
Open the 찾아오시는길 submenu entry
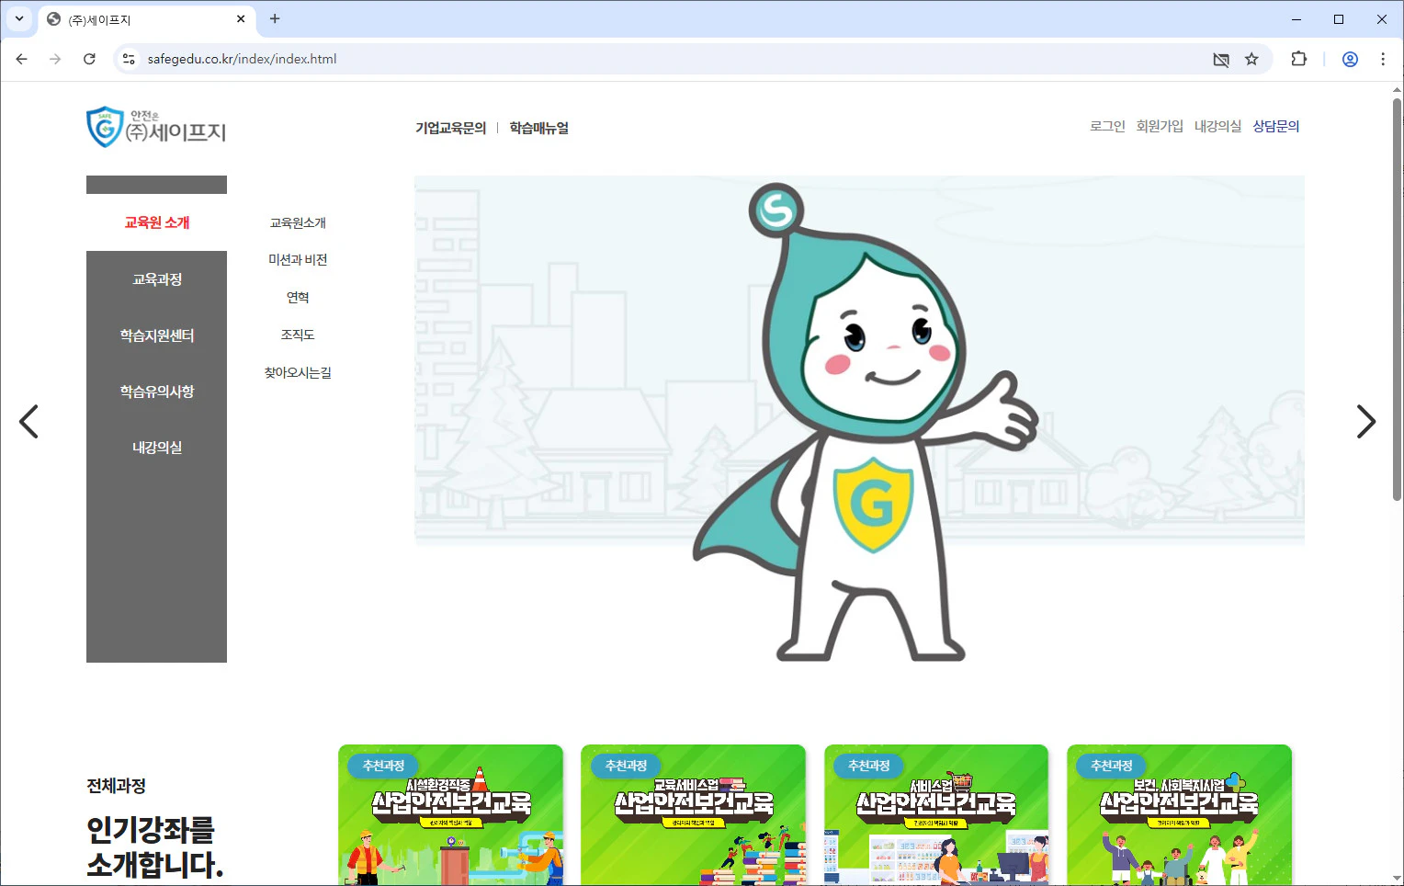click(297, 372)
